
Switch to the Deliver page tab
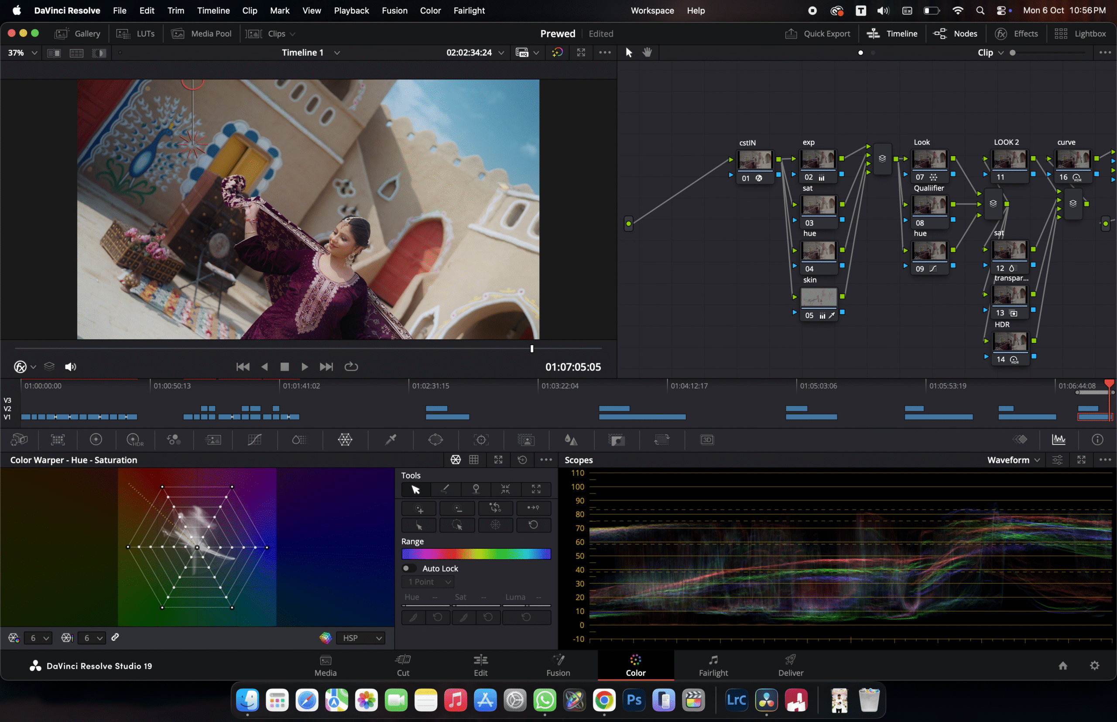pyautogui.click(x=791, y=665)
